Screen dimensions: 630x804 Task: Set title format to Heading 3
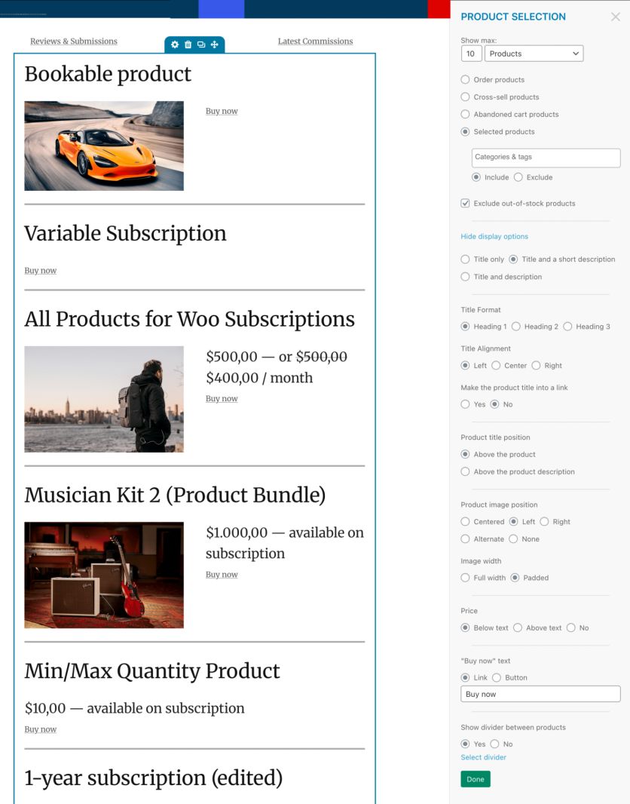[567, 327]
